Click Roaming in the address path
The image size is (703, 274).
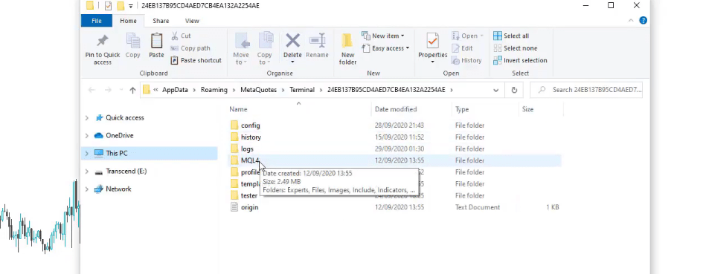click(x=214, y=90)
